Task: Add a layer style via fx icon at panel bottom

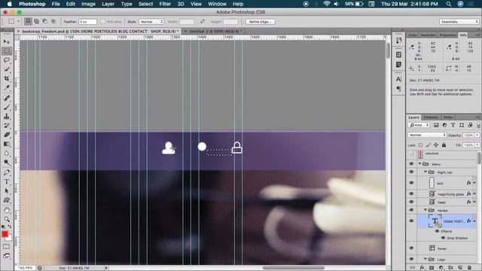Action: pyautogui.click(x=423, y=268)
